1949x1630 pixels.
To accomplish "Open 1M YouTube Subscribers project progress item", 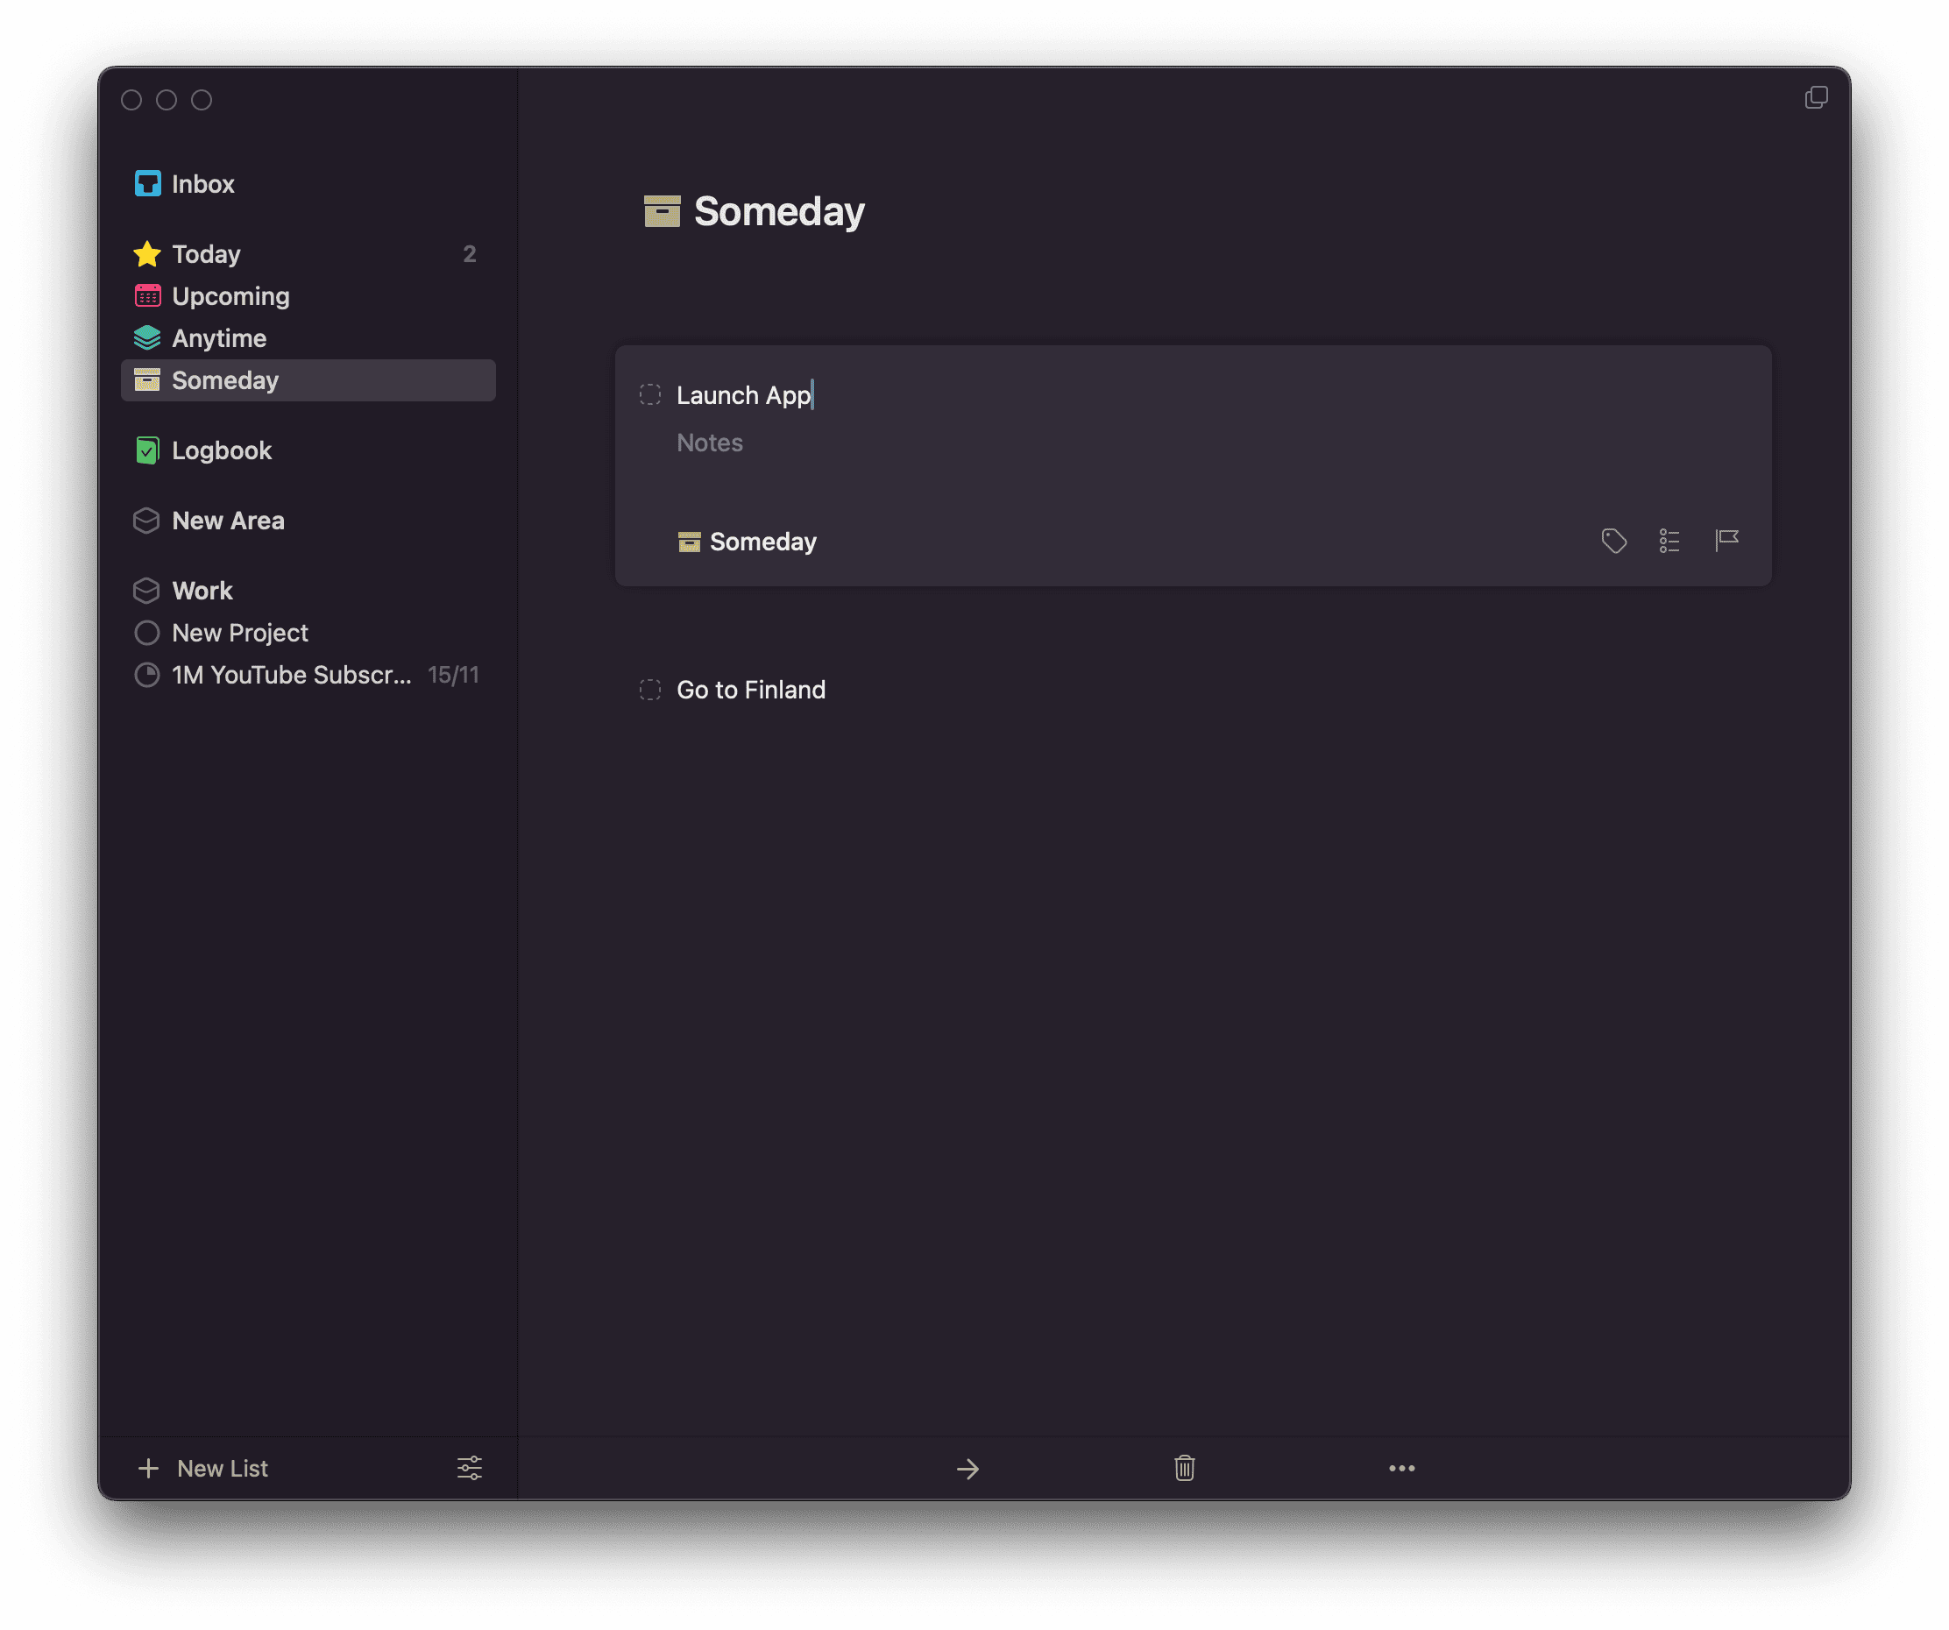I will click(x=290, y=675).
